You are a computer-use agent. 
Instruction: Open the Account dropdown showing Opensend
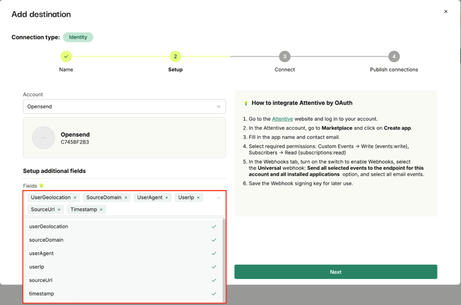pyautogui.click(x=124, y=106)
